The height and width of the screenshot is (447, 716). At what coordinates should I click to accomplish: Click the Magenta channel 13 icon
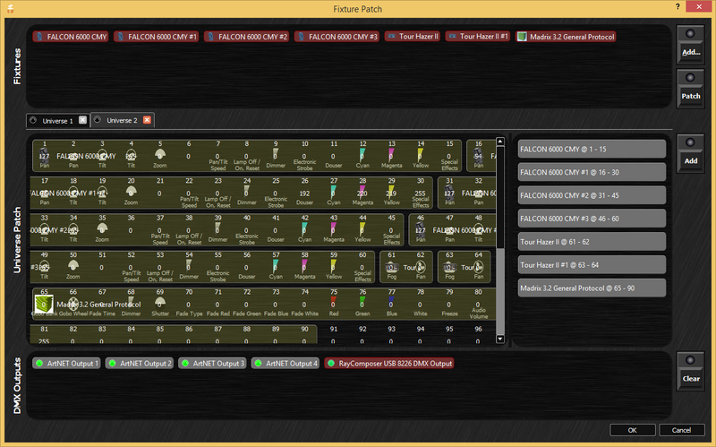391,153
